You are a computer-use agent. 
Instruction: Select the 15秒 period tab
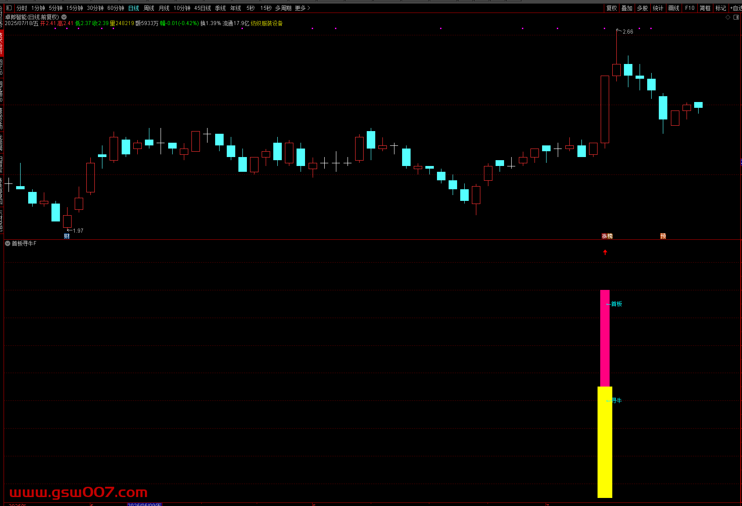[266, 8]
